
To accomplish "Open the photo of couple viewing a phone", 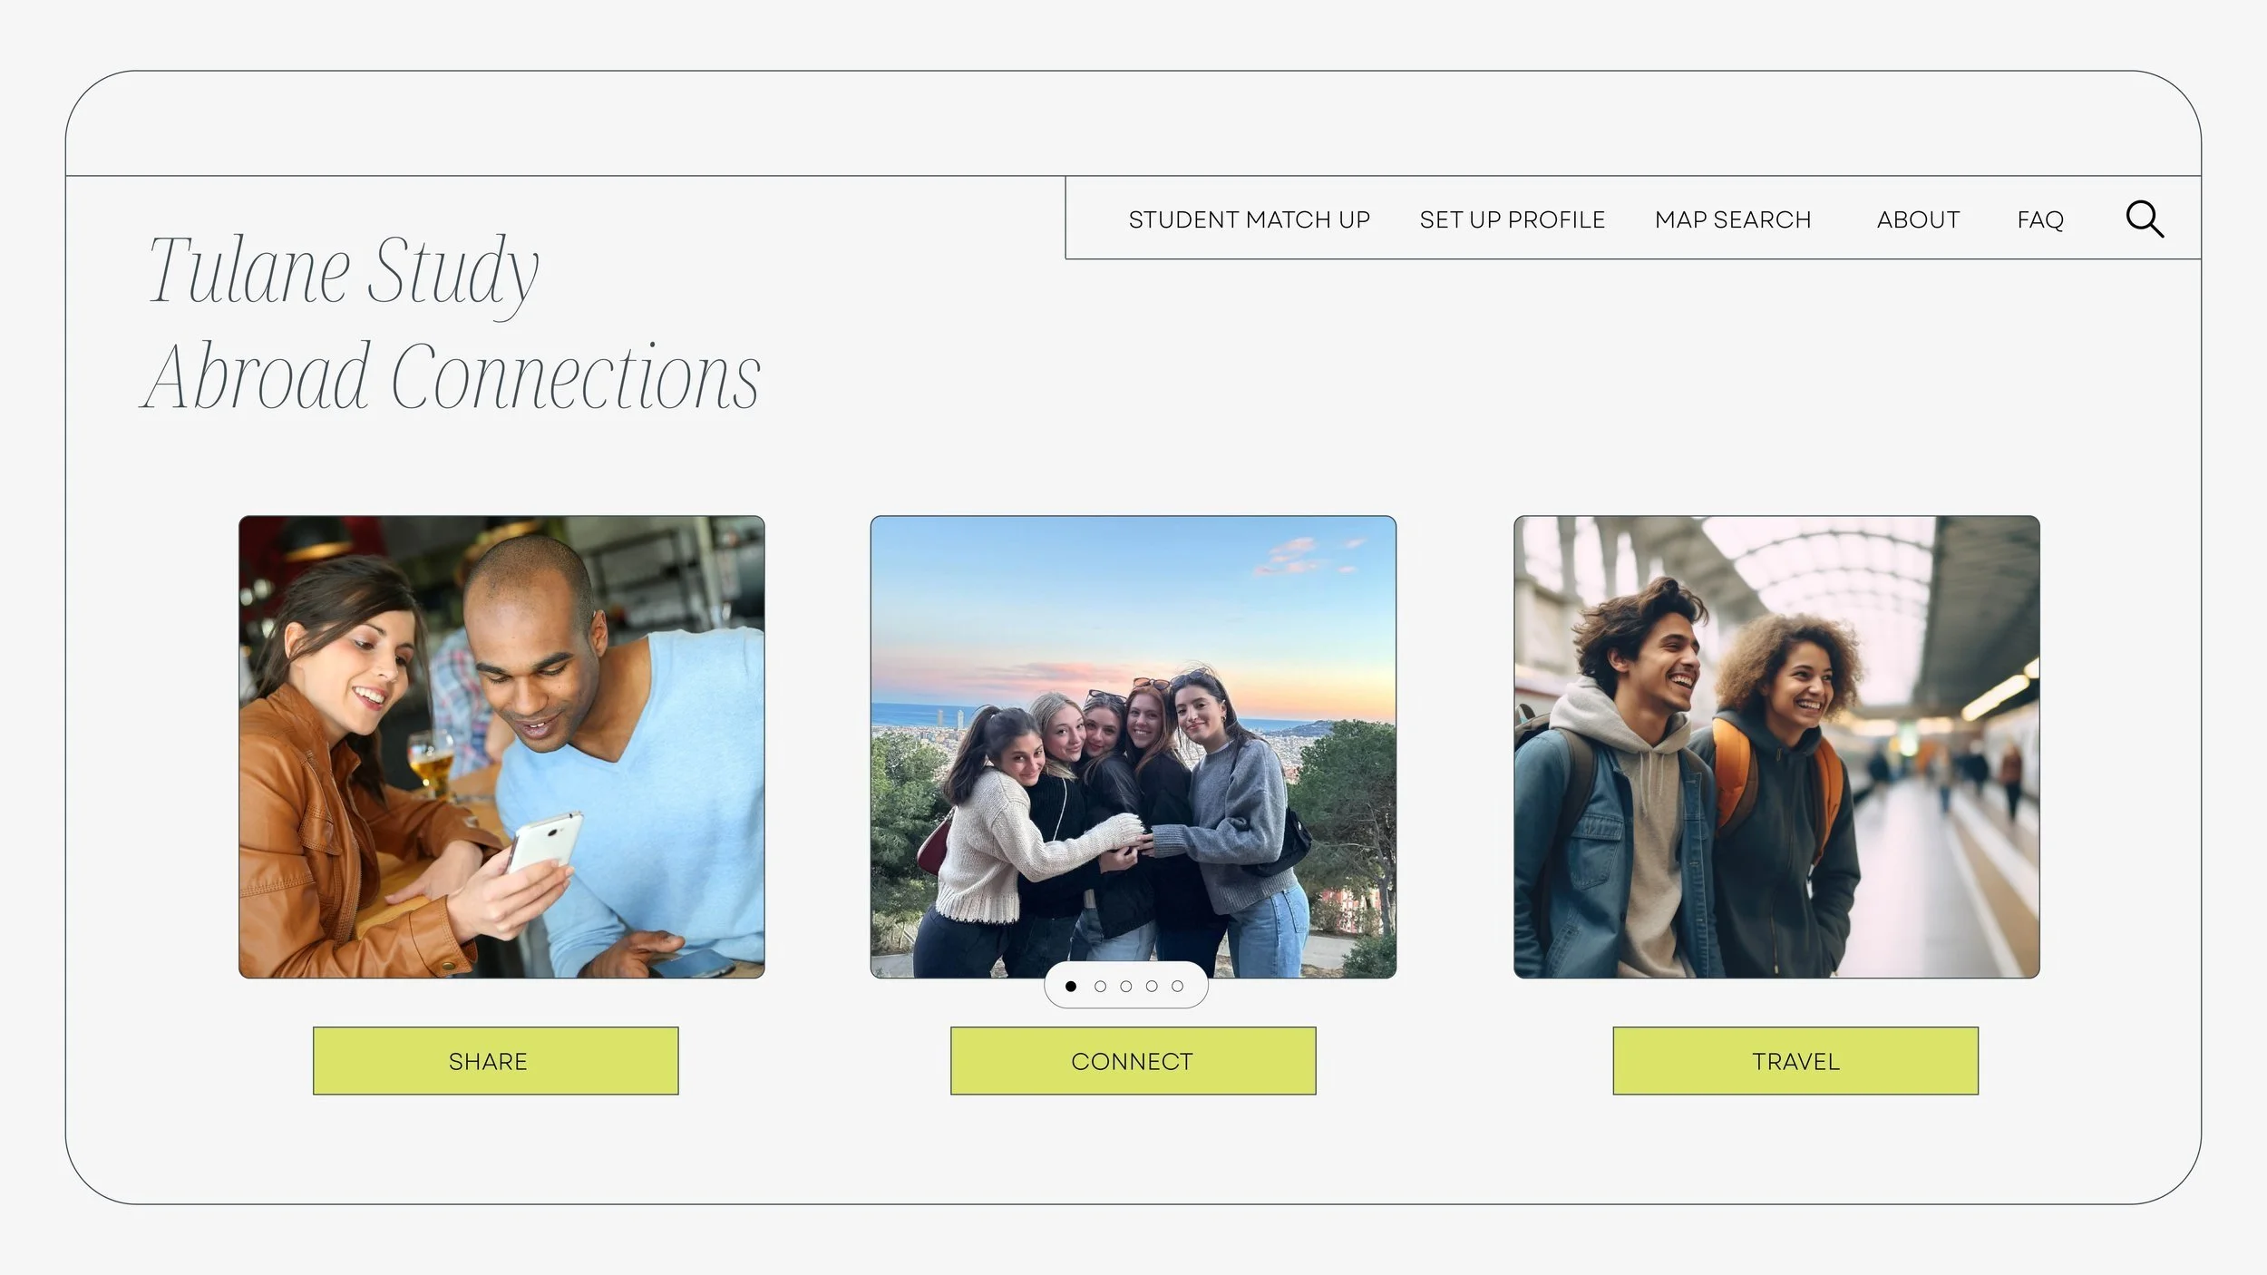I will coord(501,747).
